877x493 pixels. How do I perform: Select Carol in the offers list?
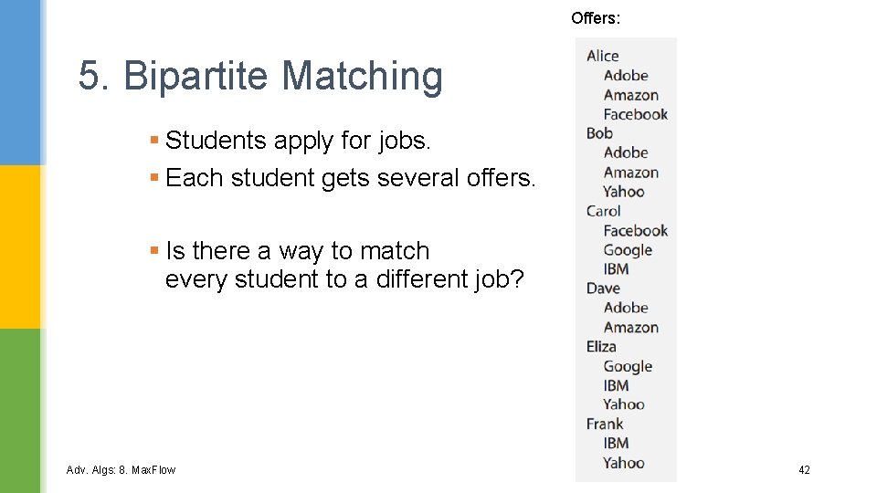(x=603, y=211)
